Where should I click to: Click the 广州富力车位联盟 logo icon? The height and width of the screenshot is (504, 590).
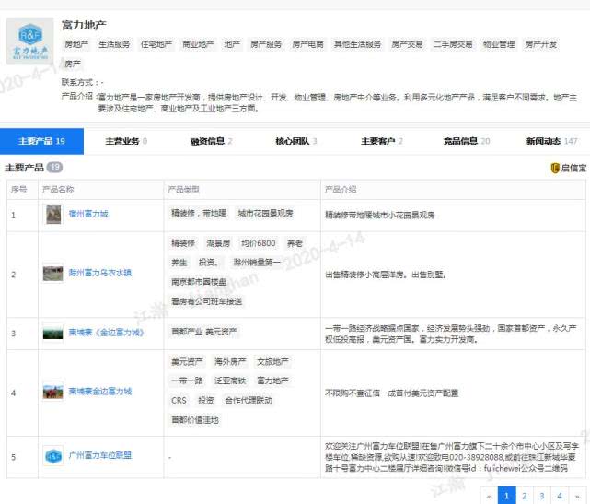pos(53,456)
